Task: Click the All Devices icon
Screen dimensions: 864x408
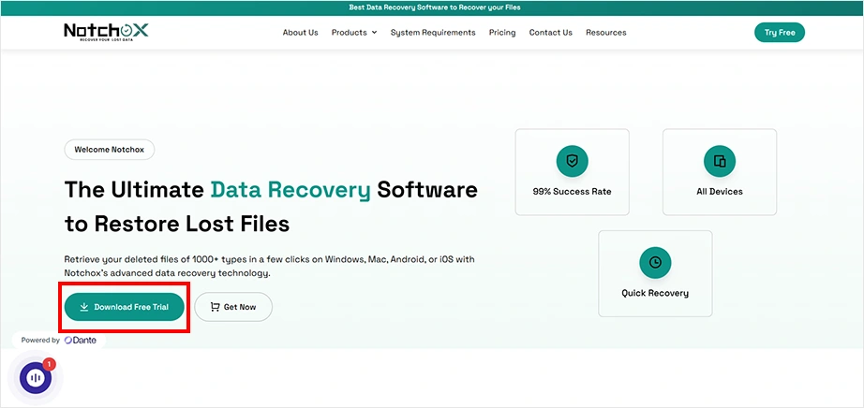Action: tap(720, 161)
